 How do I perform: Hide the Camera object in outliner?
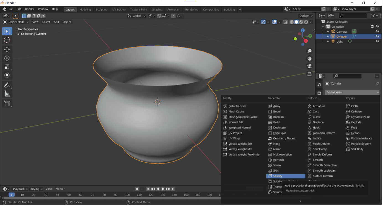(377, 32)
